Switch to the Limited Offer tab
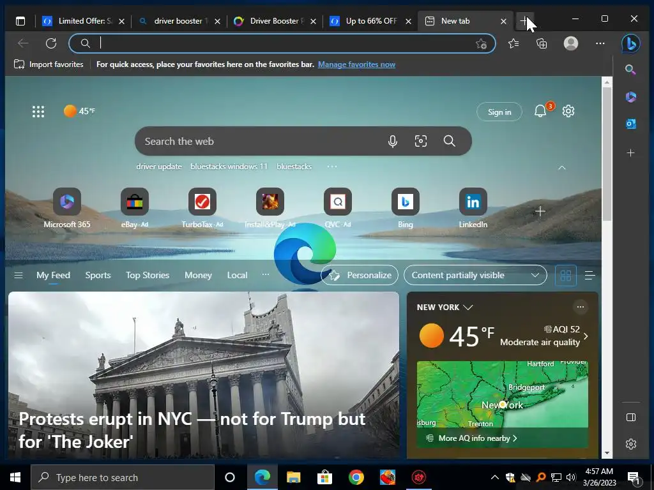 [84, 21]
